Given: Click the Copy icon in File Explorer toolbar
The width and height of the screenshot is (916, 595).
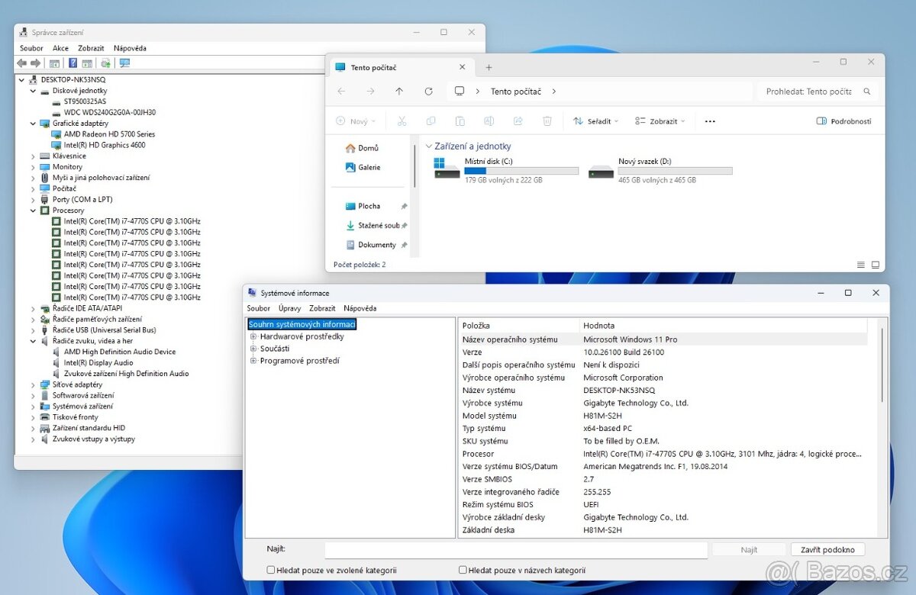Looking at the screenshot, I should coord(431,121).
